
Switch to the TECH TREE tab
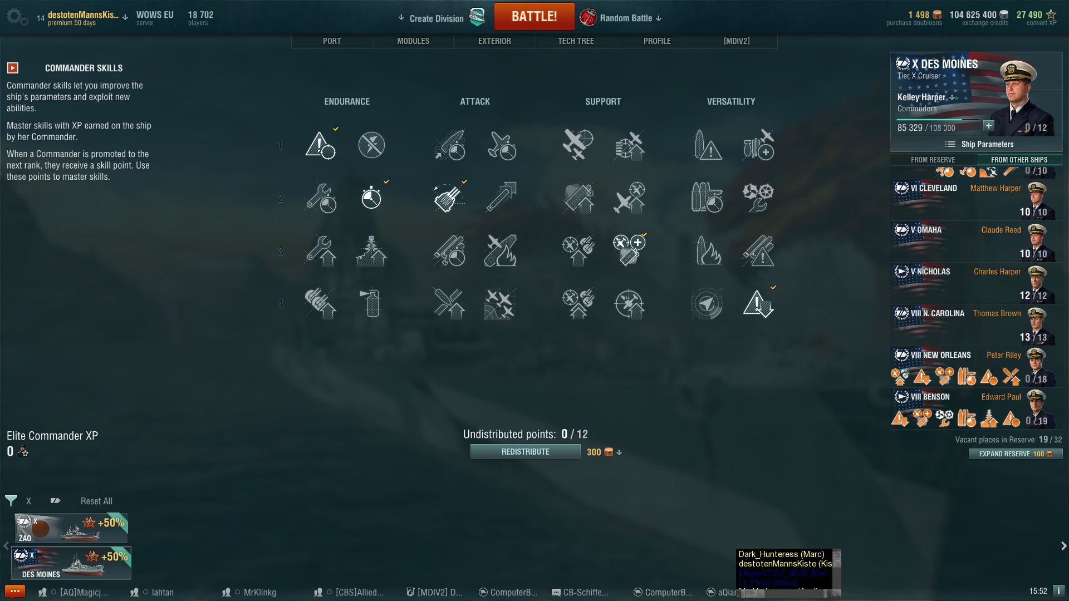576,41
